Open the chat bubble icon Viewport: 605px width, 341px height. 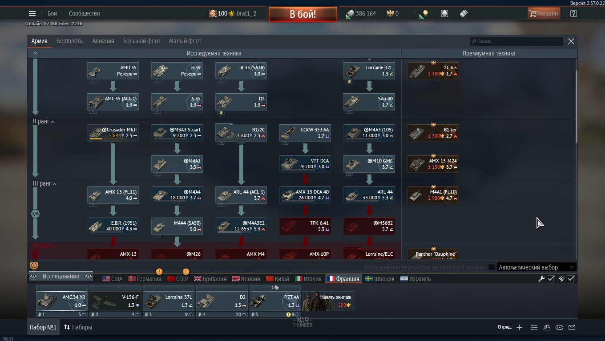click(x=559, y=327)
